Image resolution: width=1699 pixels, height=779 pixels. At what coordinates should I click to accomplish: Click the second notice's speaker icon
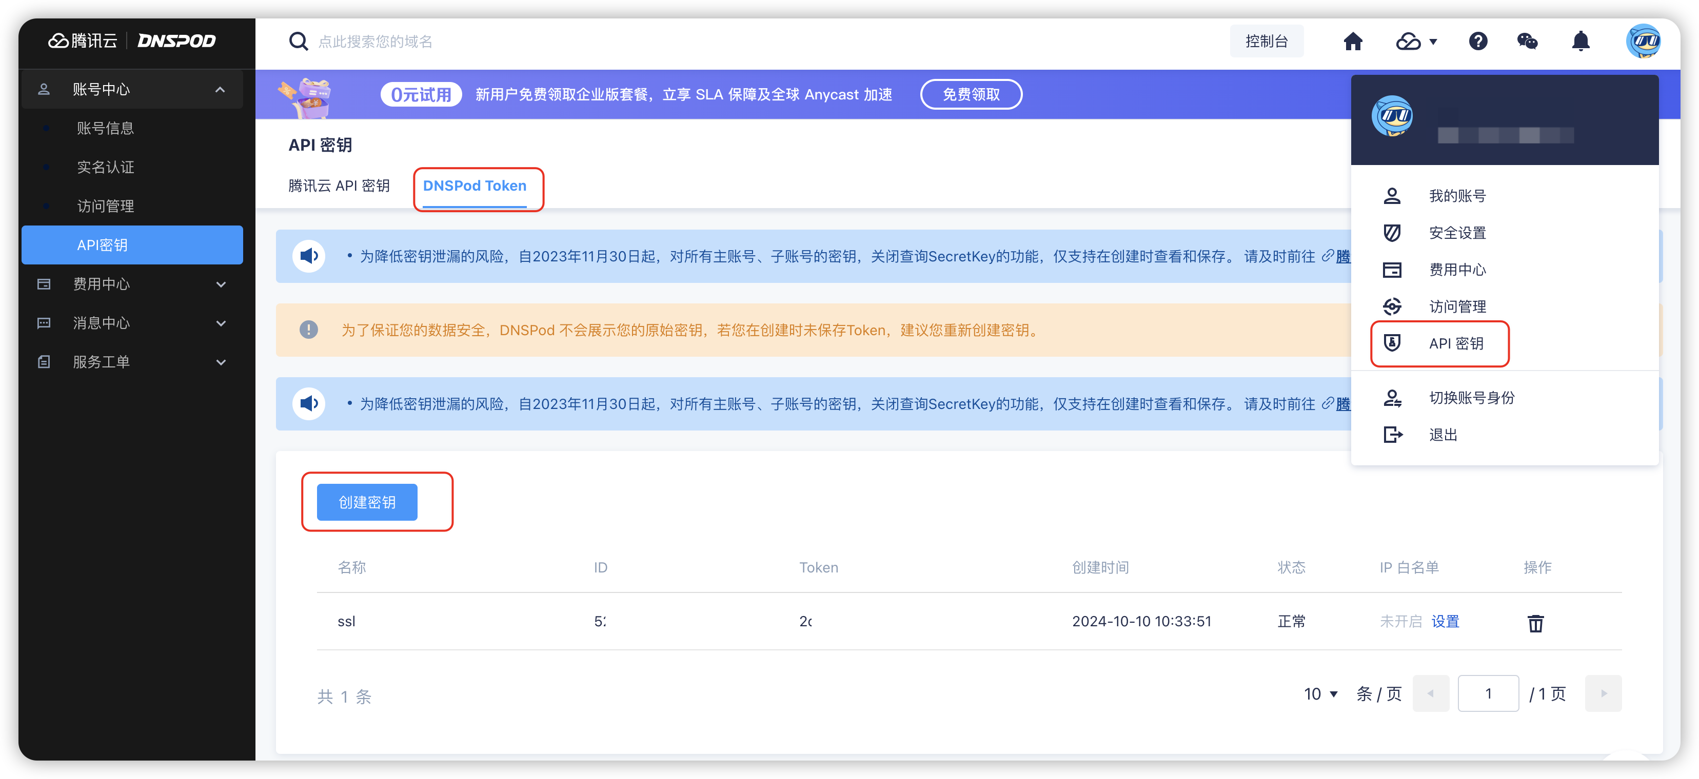coord(309,403)
